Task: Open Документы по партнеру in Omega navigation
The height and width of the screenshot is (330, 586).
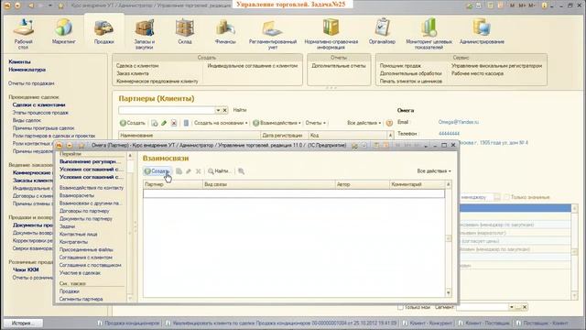Action: coord(86,219)
